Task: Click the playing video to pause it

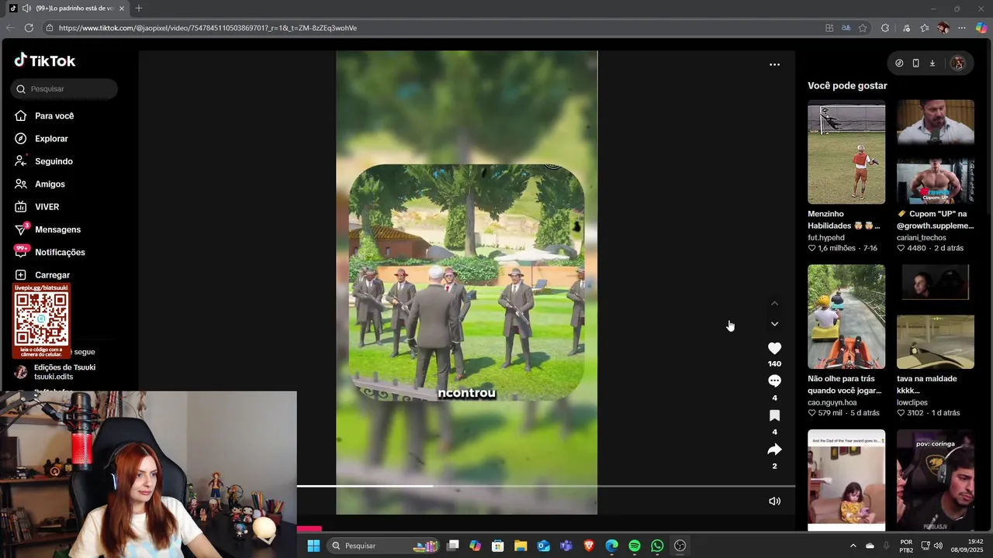Action: click(x=466, y=282)
